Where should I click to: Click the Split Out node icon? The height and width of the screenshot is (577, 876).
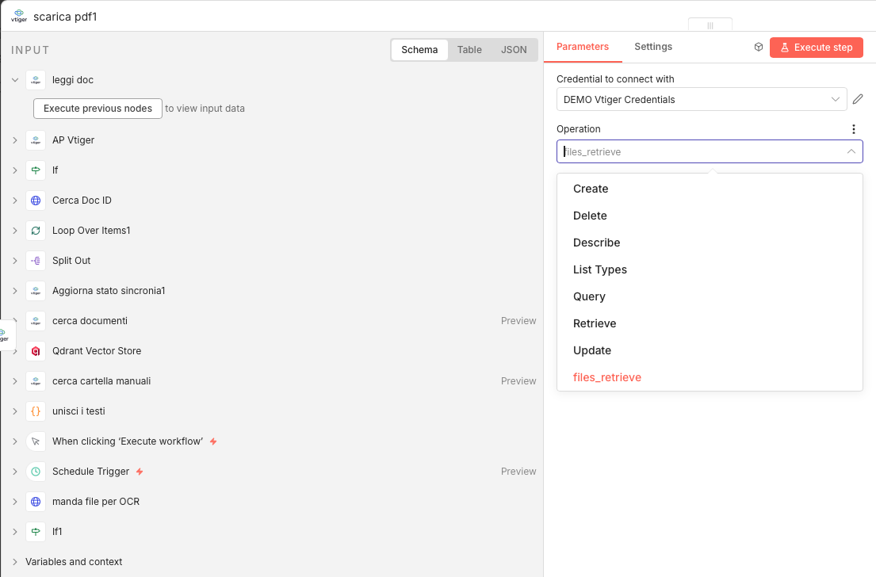click(x=36, y=261)
